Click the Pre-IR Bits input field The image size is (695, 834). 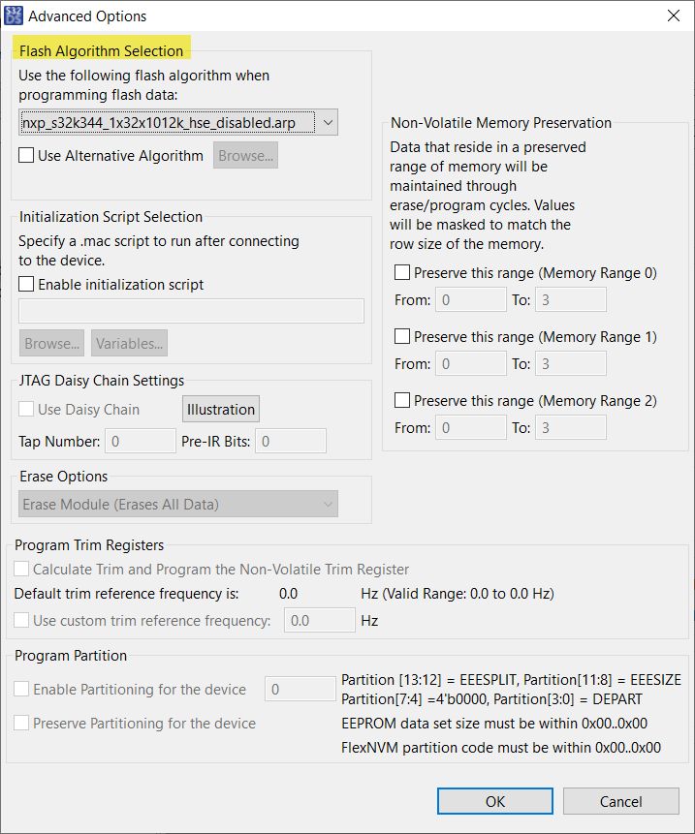tap(290, 441)
